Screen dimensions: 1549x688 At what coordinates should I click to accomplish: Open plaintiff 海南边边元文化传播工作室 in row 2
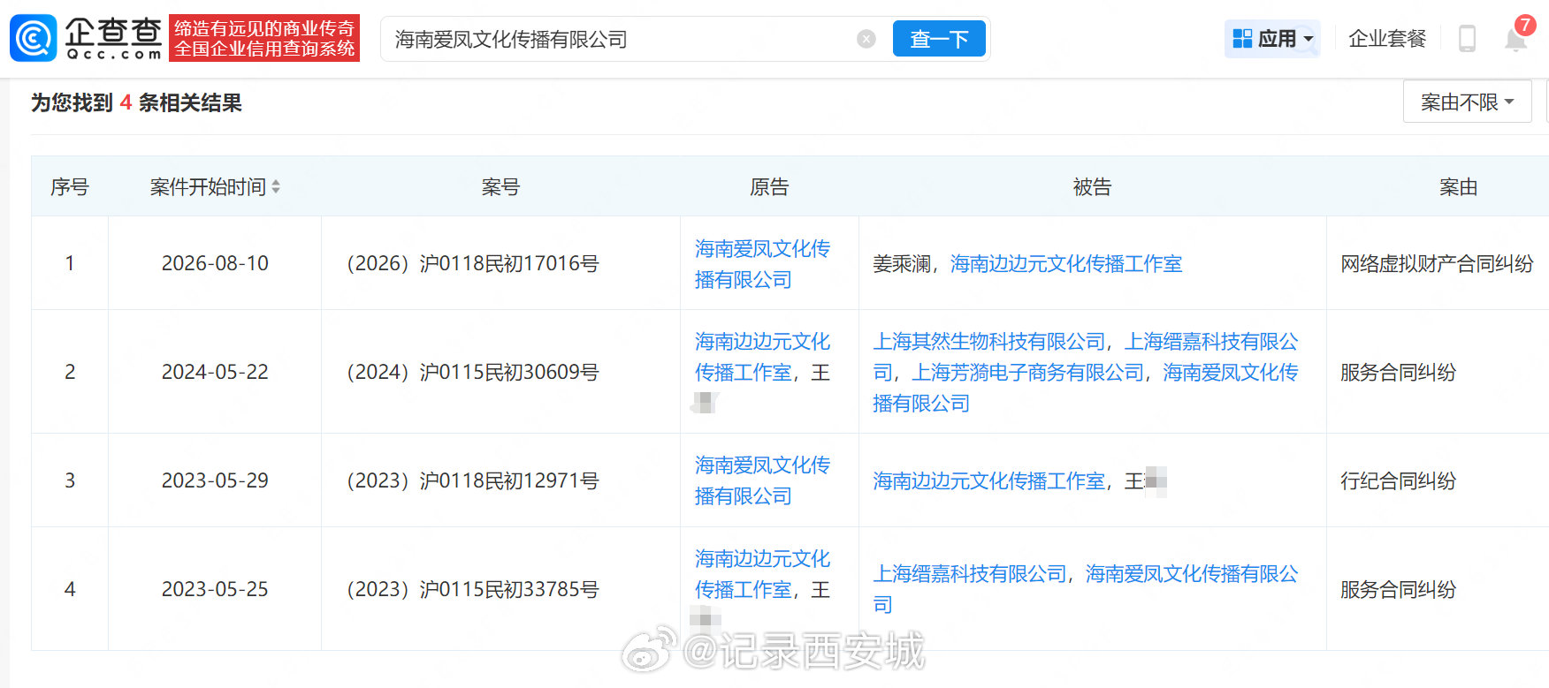[762, 357]
